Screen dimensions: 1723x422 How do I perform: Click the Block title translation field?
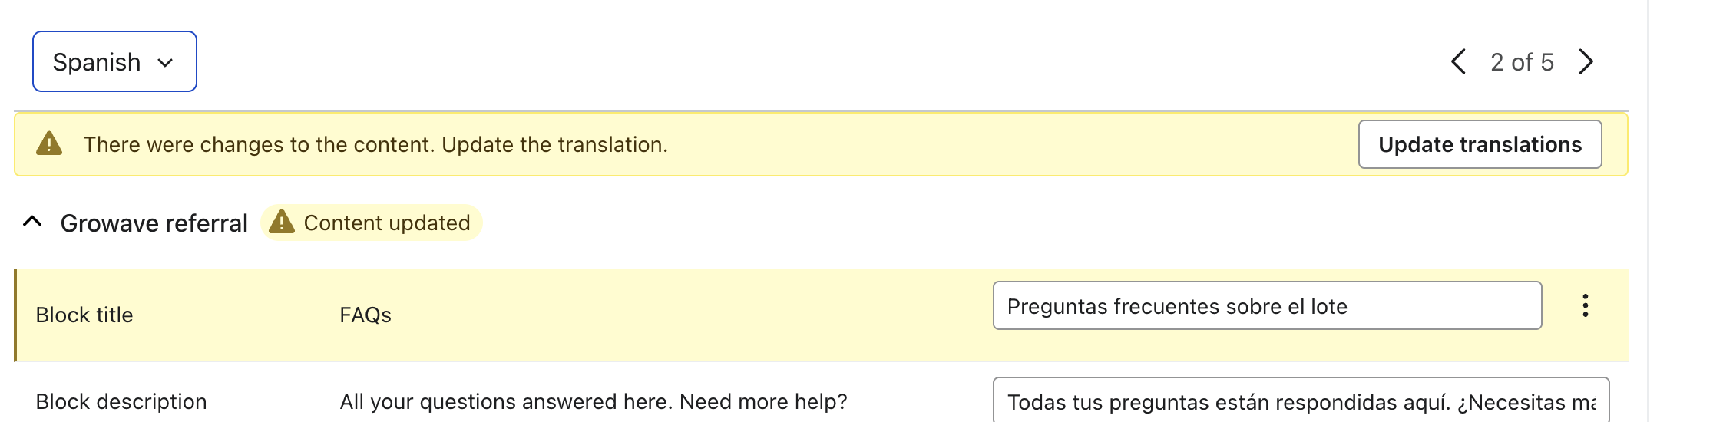click(x=1266, y=305)
